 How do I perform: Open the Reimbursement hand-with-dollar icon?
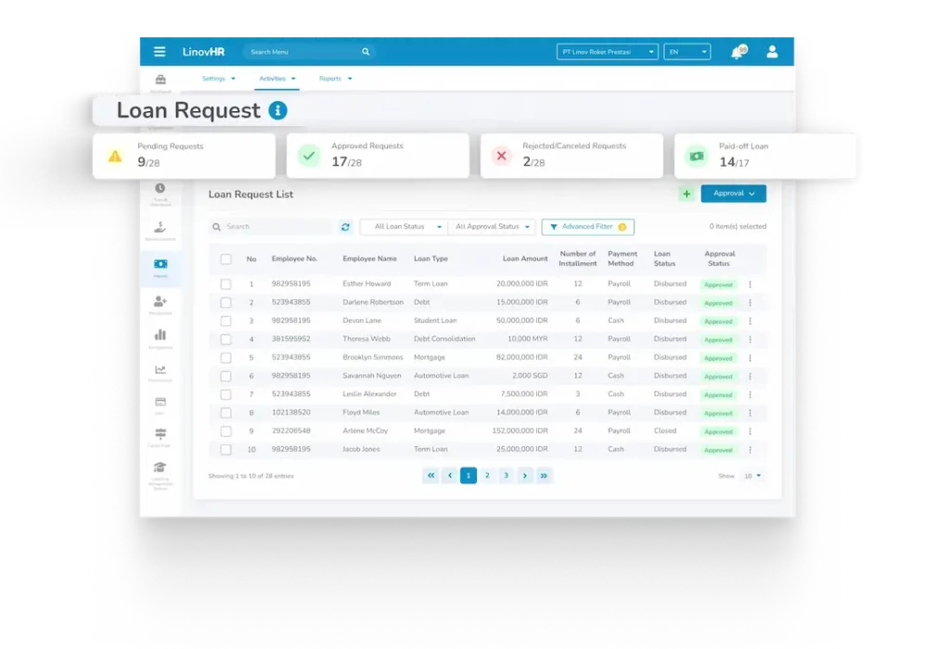coord(160,227)
